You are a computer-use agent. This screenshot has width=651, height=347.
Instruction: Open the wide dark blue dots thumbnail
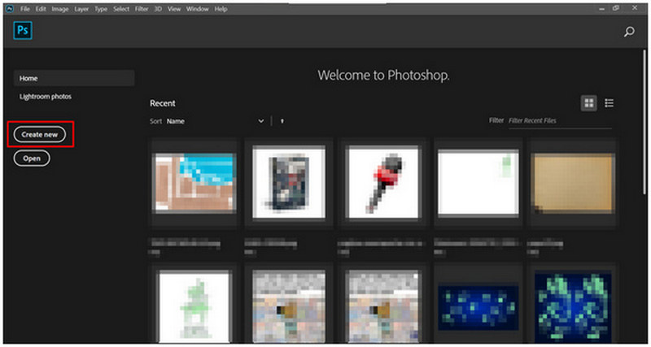(x=478, y=307)
